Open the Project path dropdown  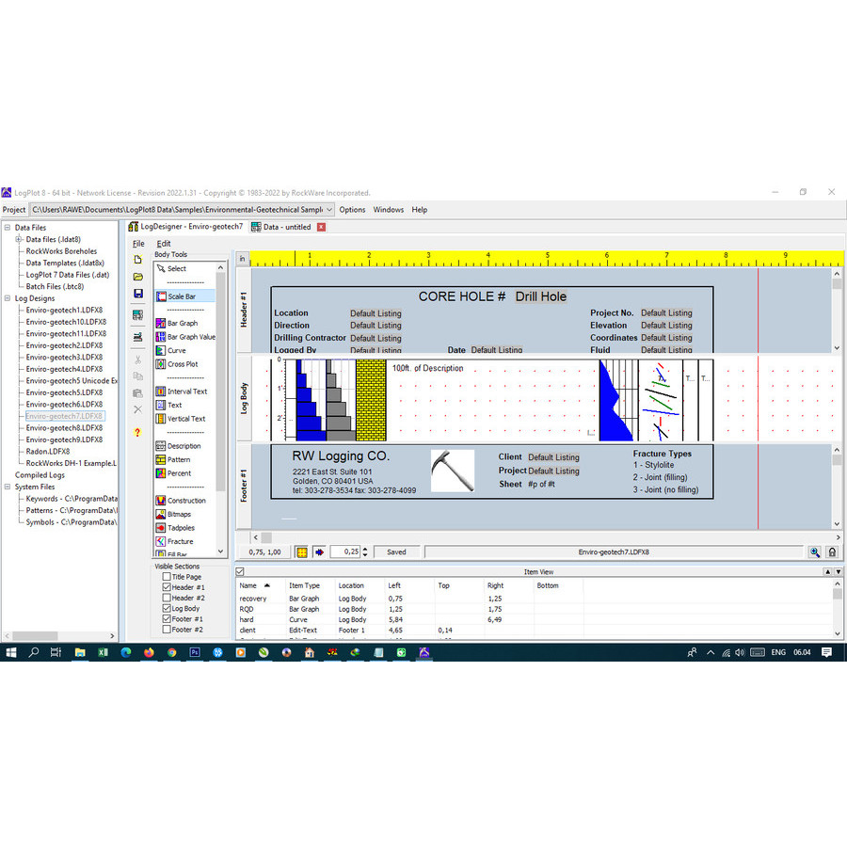329,210
